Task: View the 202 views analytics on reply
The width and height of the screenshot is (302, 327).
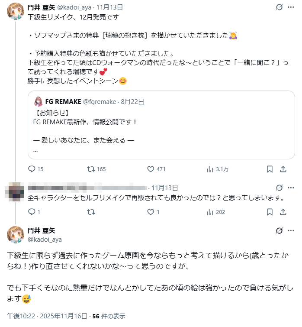Action: point(211,212)
